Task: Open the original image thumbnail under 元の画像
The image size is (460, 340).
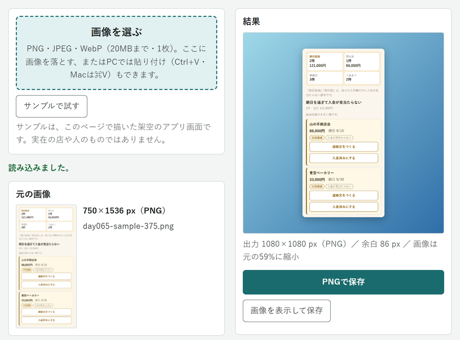Action: click(47, 266)
